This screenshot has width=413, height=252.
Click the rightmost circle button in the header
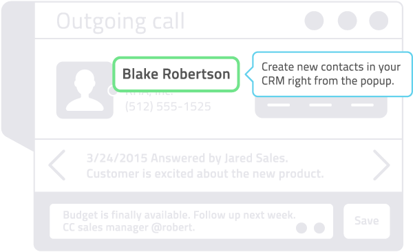click(379, 21)
